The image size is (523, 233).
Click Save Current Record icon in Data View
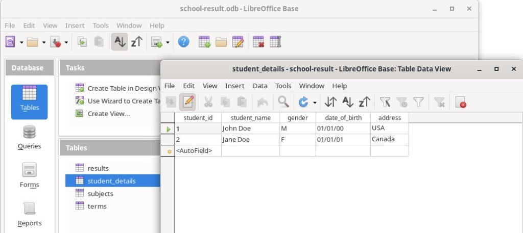pyautogui.click(x=171, y=102)
